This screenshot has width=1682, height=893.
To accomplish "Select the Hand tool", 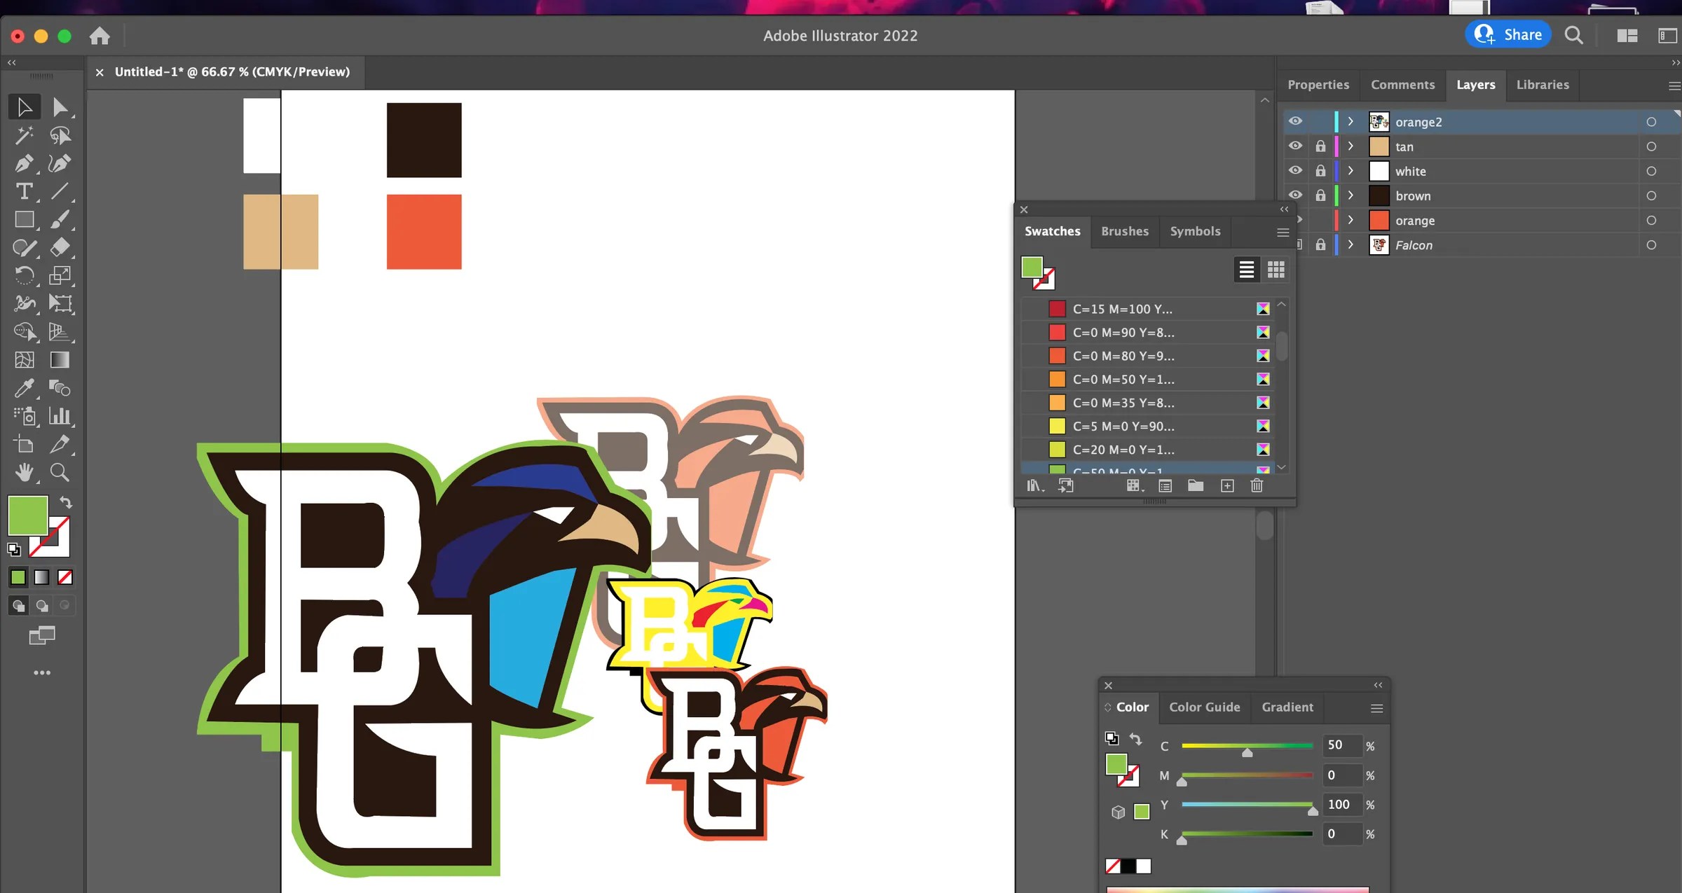I will pos(25,472).
